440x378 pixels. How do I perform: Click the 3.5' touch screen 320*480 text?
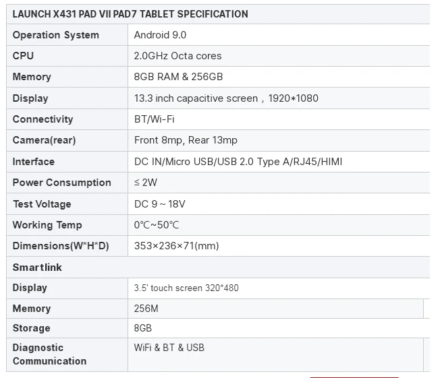pyautogui.click(x=186, y=288)
